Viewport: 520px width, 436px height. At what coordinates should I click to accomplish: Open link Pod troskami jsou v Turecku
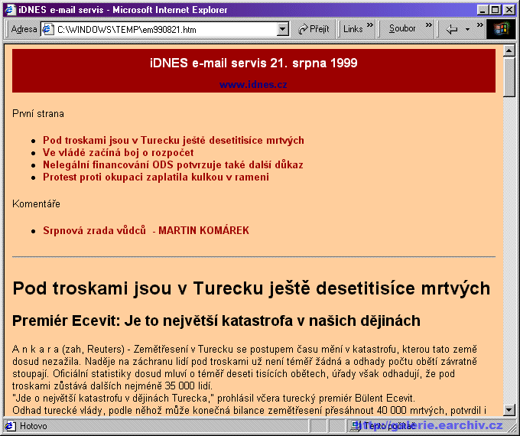pos(174,140)
